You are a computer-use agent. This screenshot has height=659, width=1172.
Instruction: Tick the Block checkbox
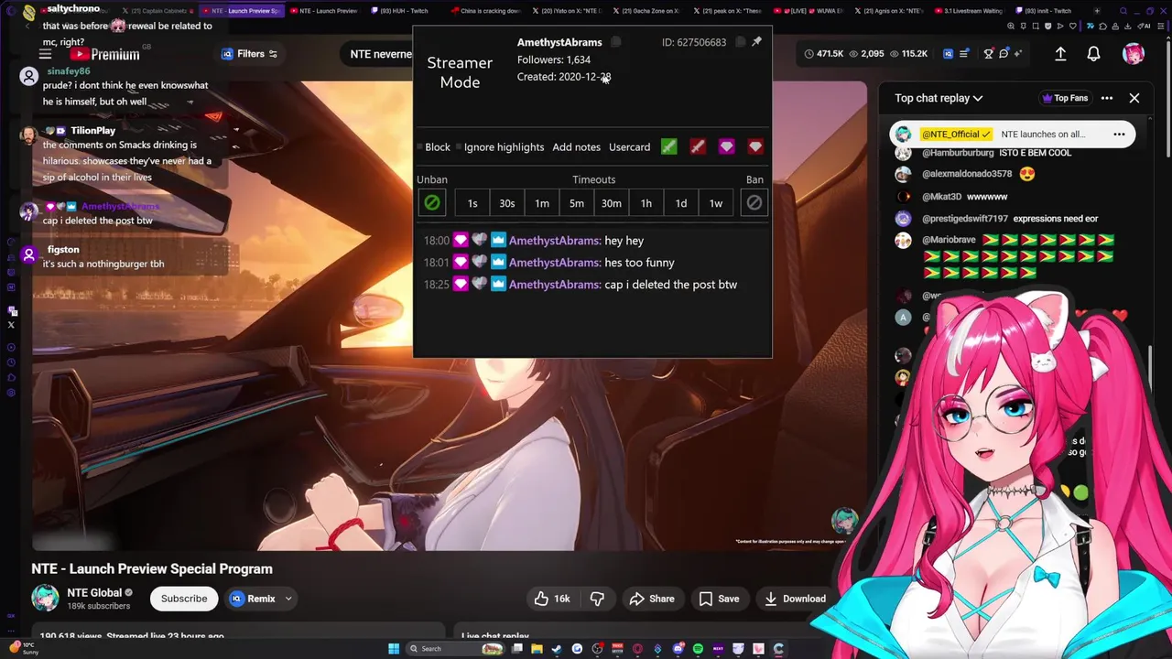tap(419, 147)
